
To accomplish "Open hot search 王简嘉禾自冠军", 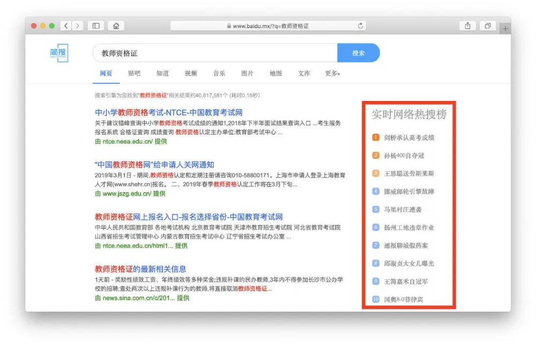I will 406,281.
